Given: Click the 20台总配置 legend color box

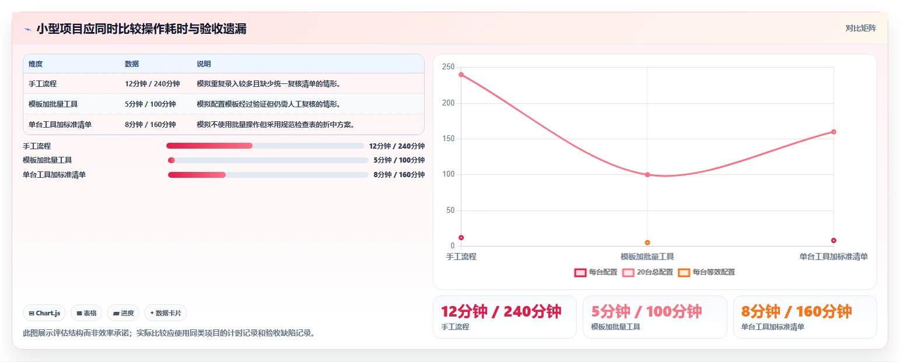Looking at the screenshot, I should tap(628, 272).
